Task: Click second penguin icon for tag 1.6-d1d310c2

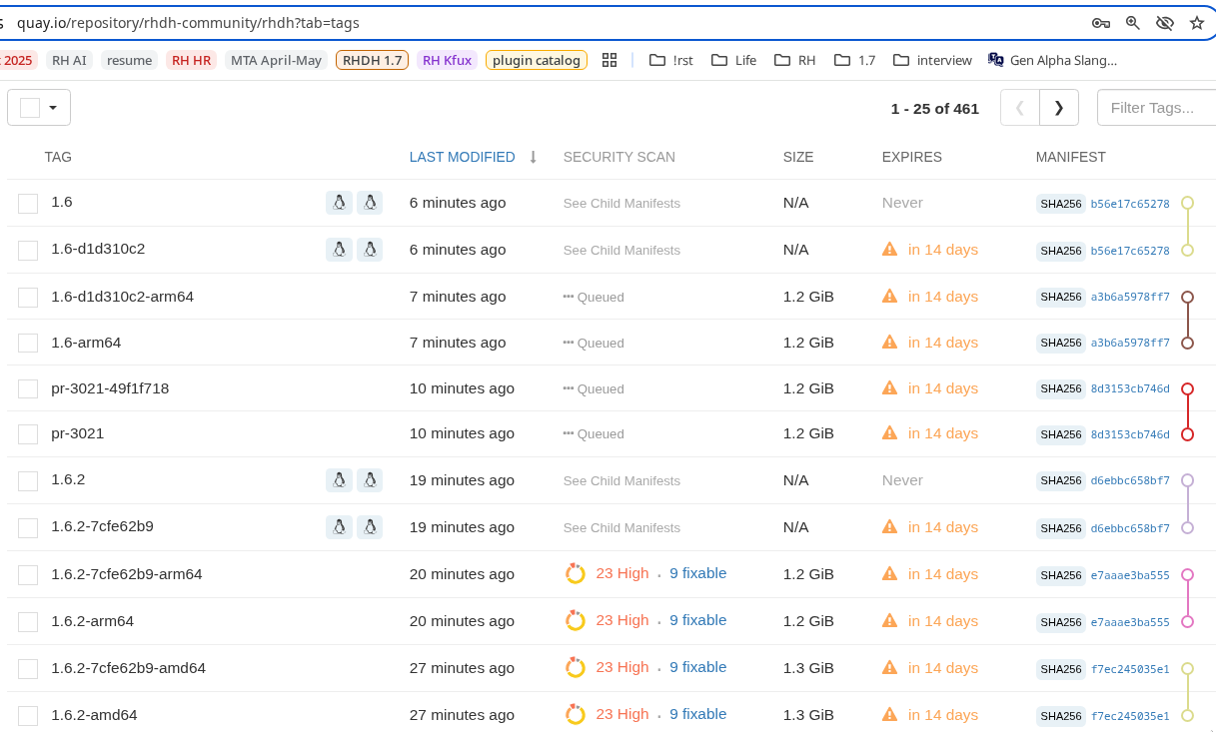Action: tap(370, 250)
